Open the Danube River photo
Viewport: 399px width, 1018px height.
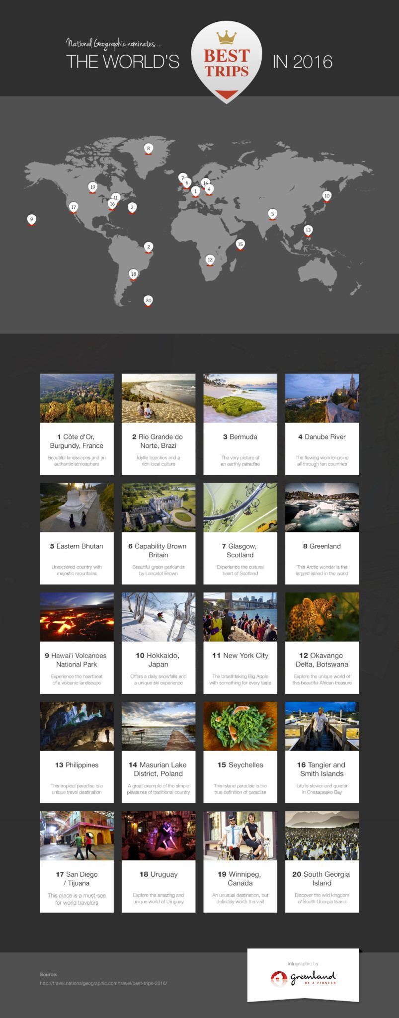(322, 398)
